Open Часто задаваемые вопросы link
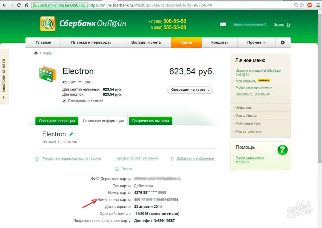 click(x=250, y=160)
